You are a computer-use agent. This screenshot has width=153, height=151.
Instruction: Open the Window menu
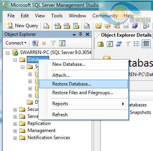77,16
